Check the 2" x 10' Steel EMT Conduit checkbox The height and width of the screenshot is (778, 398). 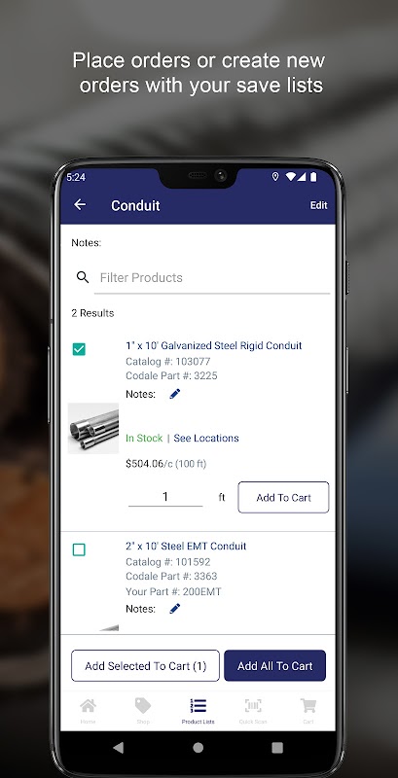tap(79, 549)
